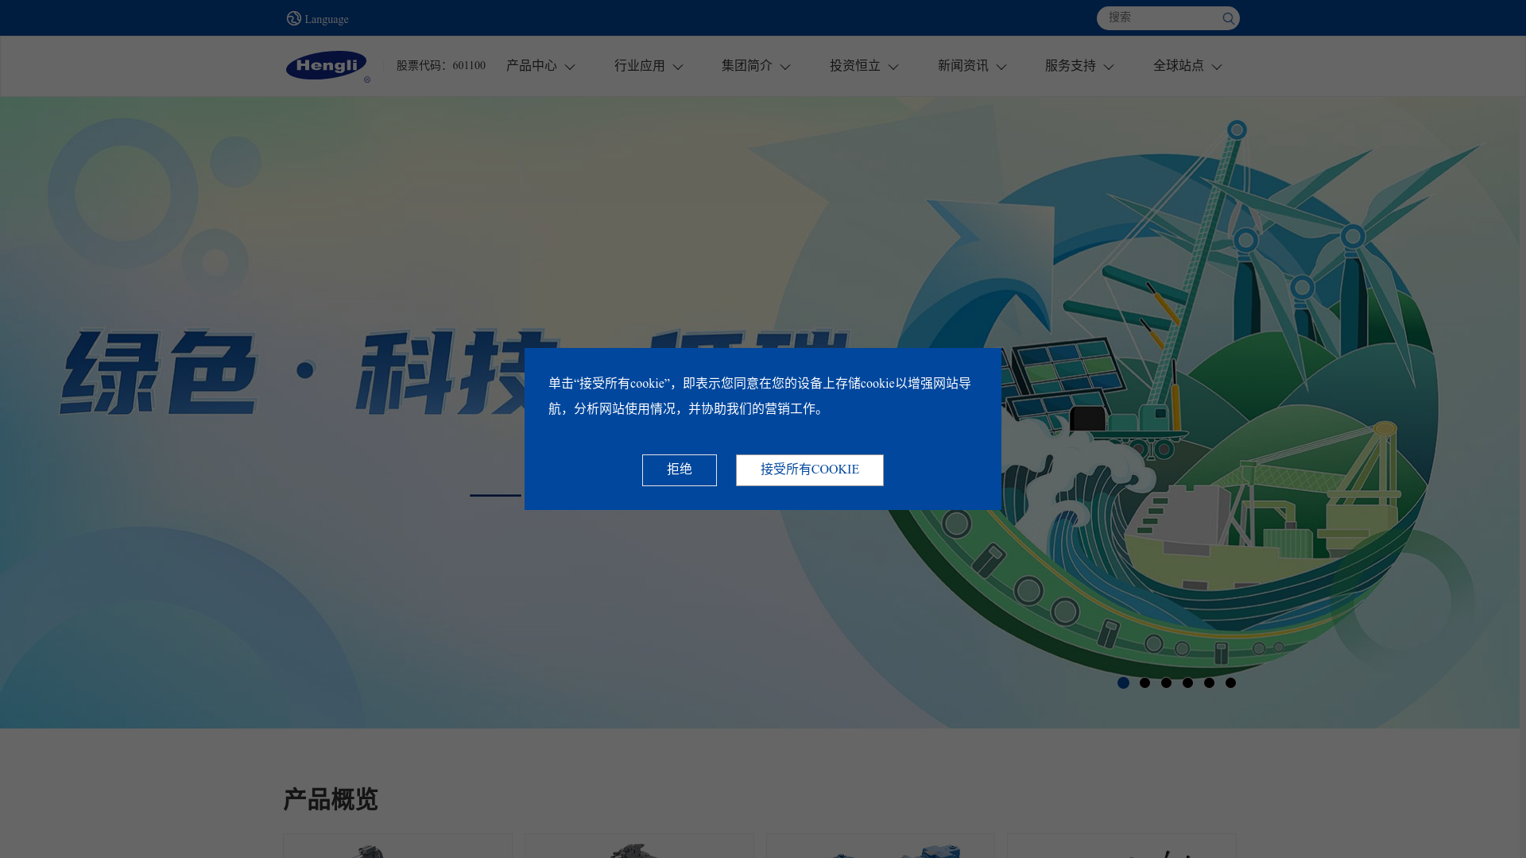Image resolution: width=1526 pixels, height=858 pixels.
Task: Expand the 全球站点 chevron
Action: point(1217,68)
